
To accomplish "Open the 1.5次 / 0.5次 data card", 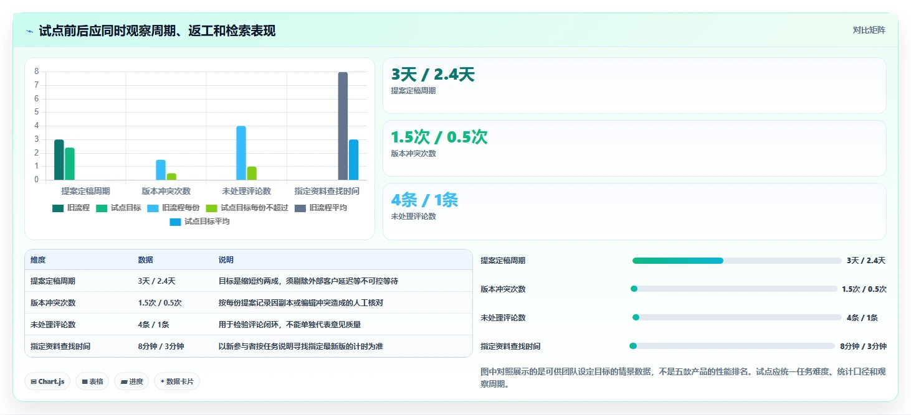I will click(634, 148).
